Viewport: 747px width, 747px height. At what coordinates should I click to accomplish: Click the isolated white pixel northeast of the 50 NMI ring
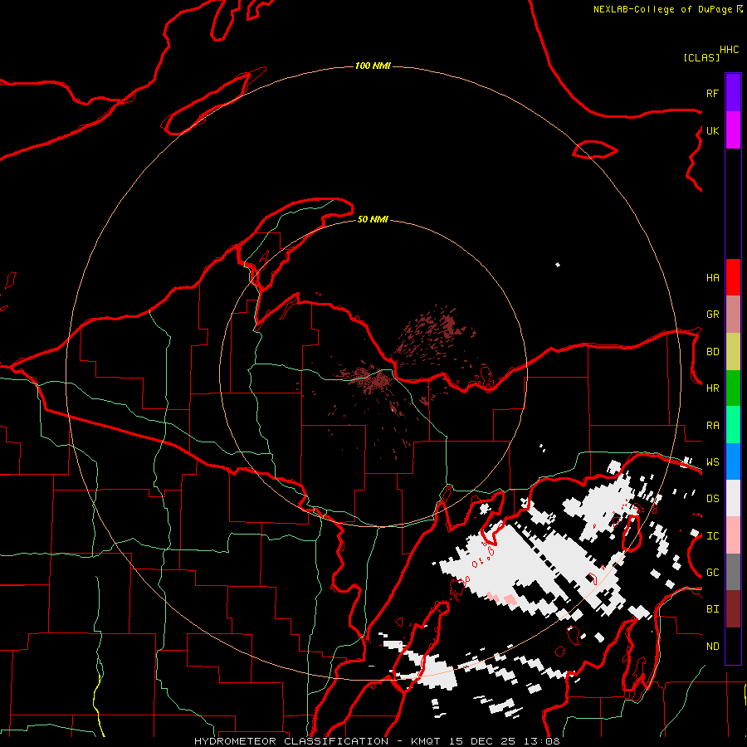[x=558, y=265]
